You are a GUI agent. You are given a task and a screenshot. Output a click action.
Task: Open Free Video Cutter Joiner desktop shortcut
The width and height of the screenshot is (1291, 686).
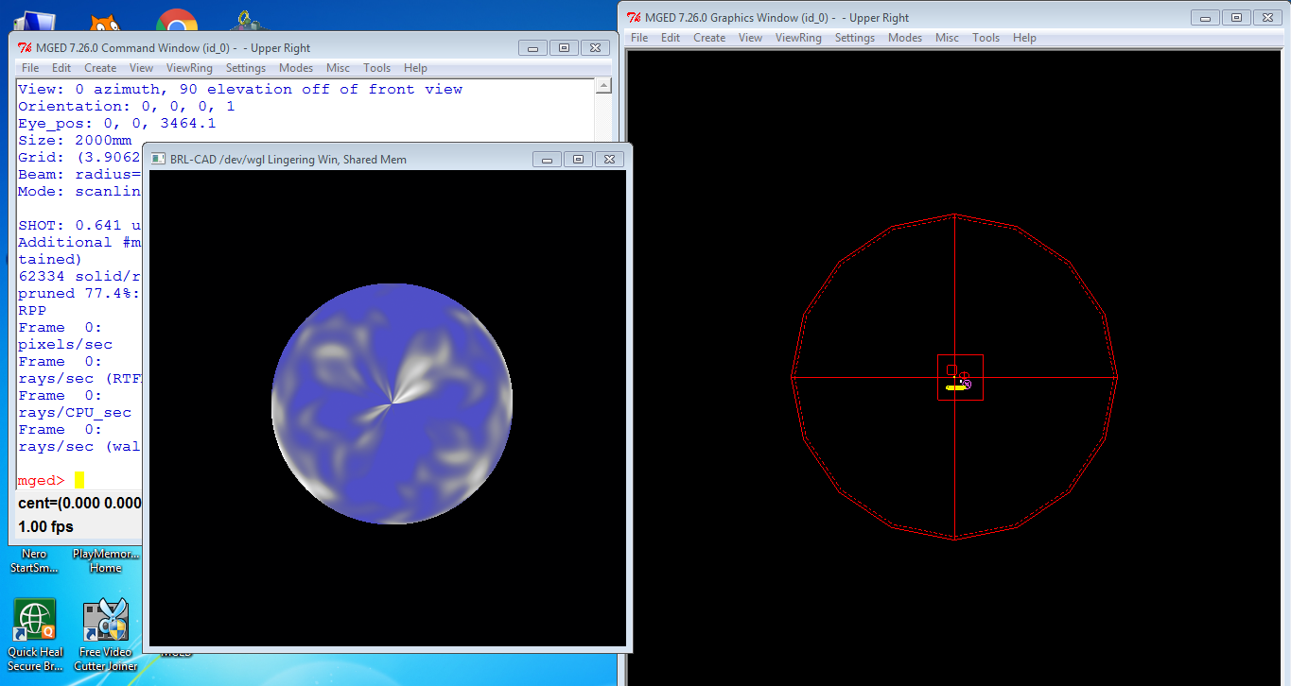(108, 635)
